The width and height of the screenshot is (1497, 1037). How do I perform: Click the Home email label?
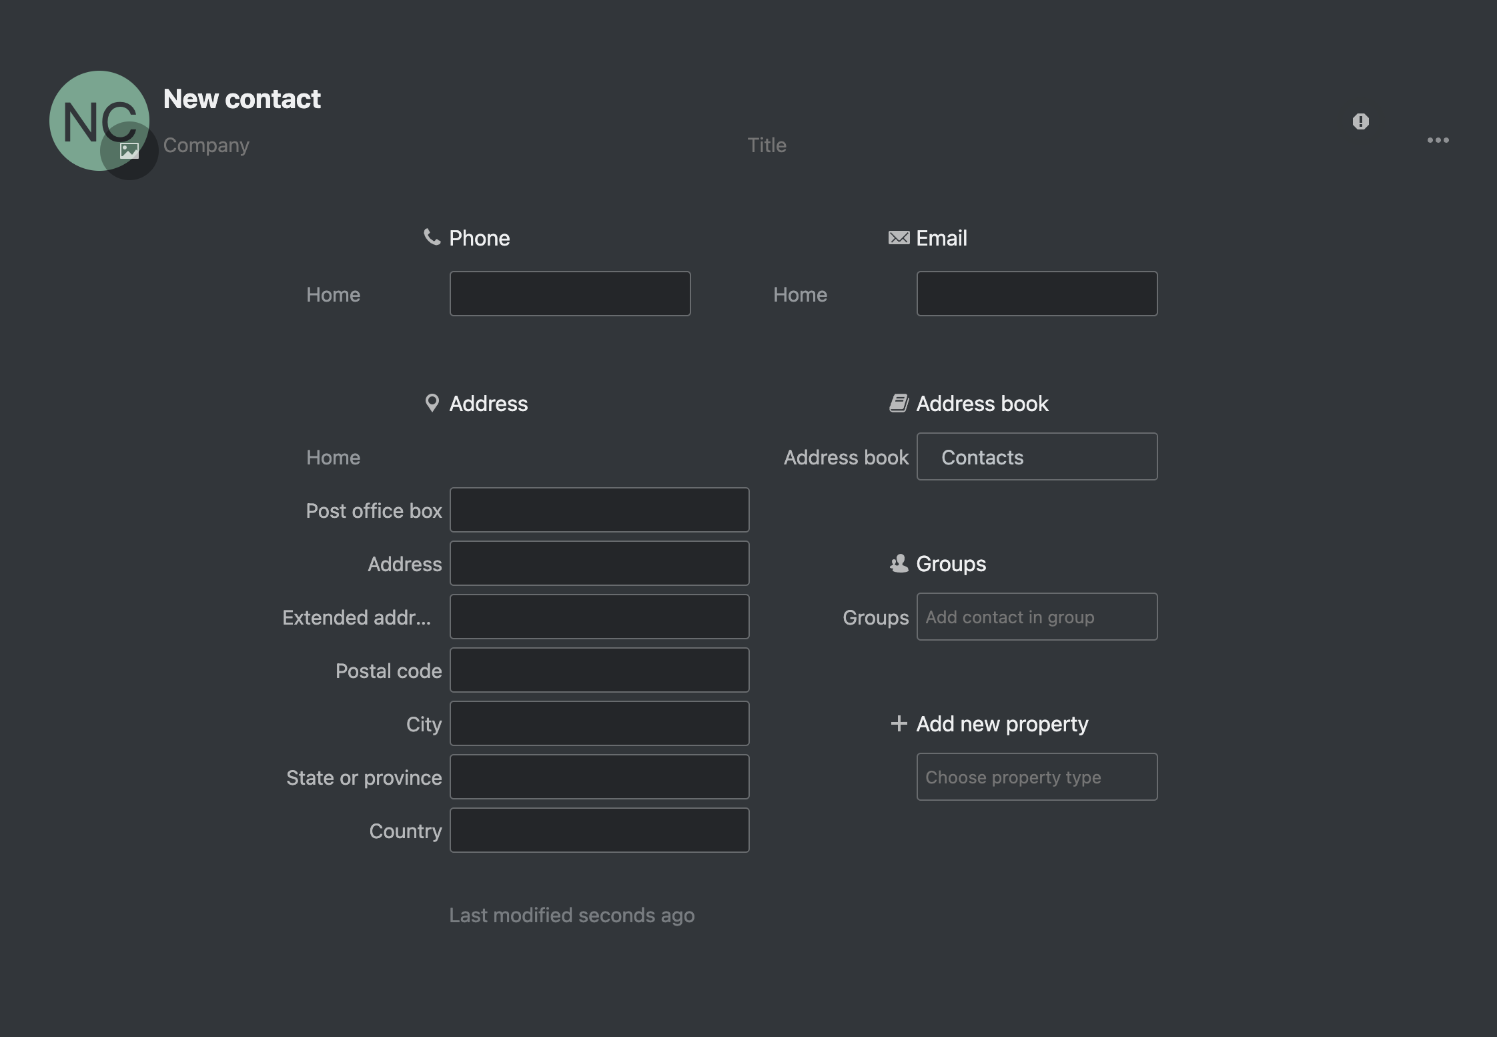click(x=800, y=294)
